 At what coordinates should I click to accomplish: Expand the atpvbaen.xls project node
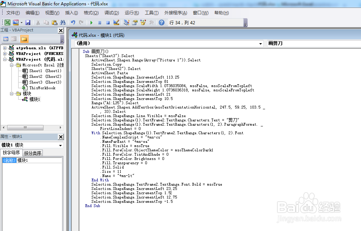(5, 48)
